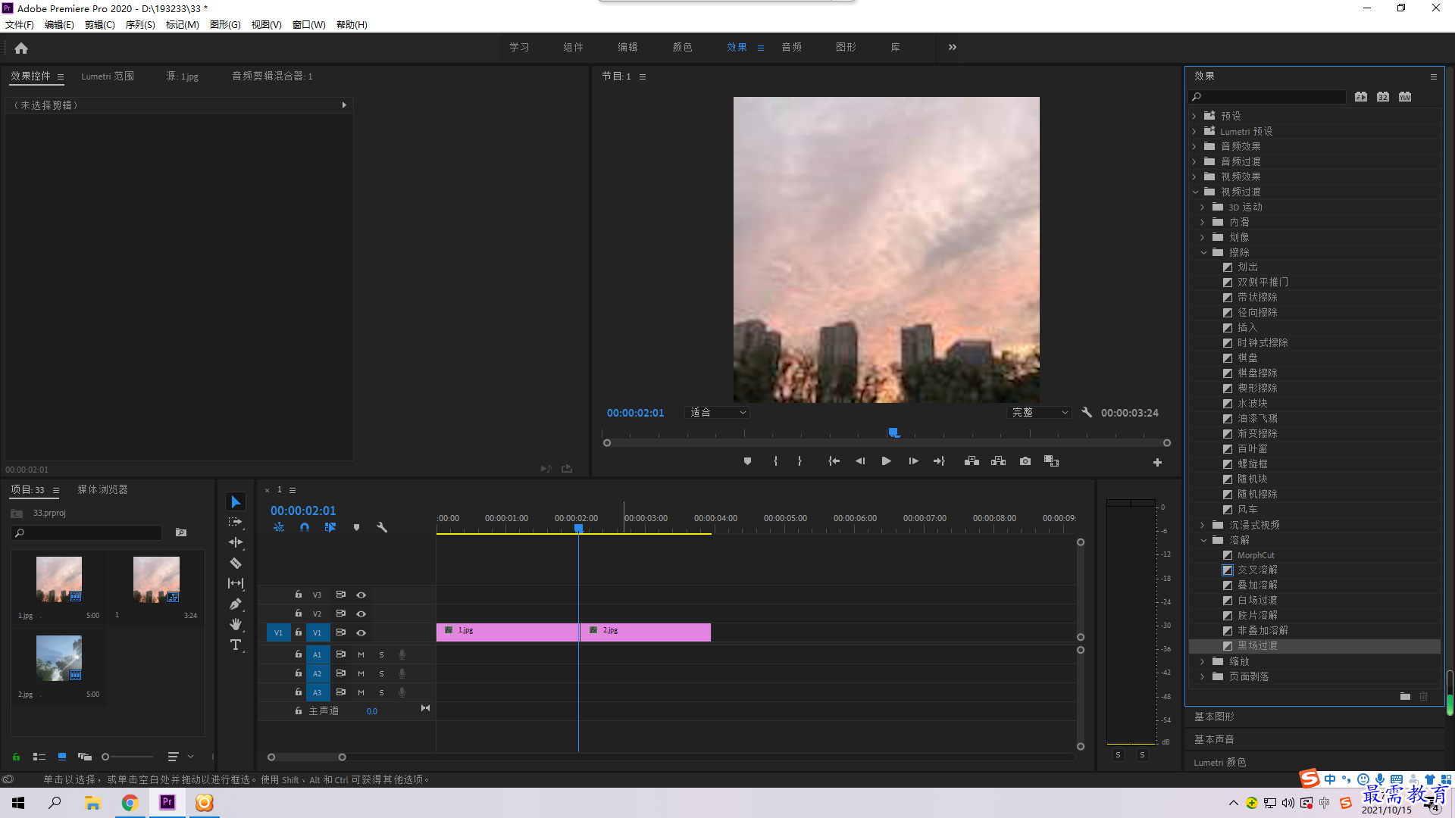Select the 交叉溶解 transition
Viewport: 1455px width, 818px height.
1257,570
